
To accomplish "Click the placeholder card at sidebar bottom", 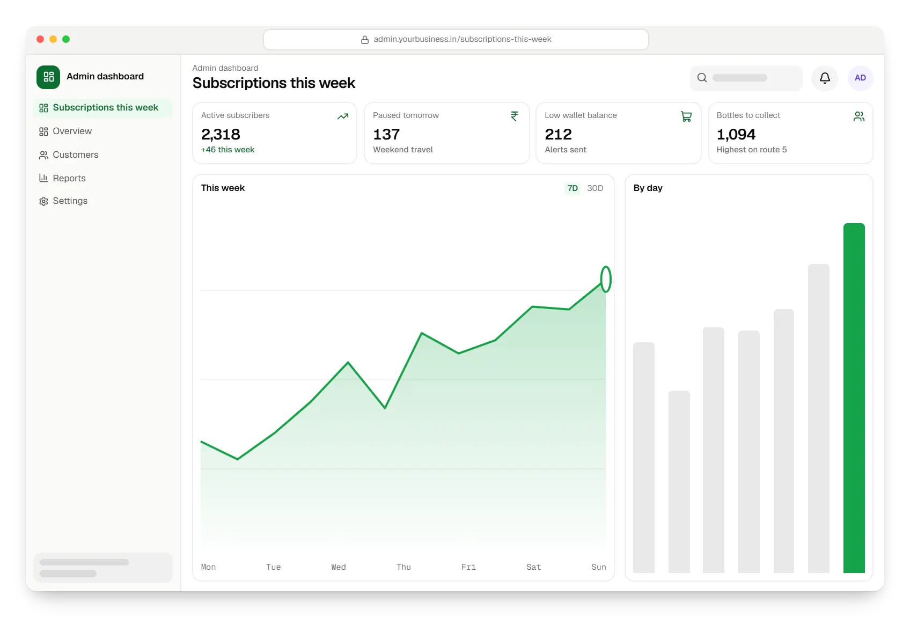I will pos(103,568).
